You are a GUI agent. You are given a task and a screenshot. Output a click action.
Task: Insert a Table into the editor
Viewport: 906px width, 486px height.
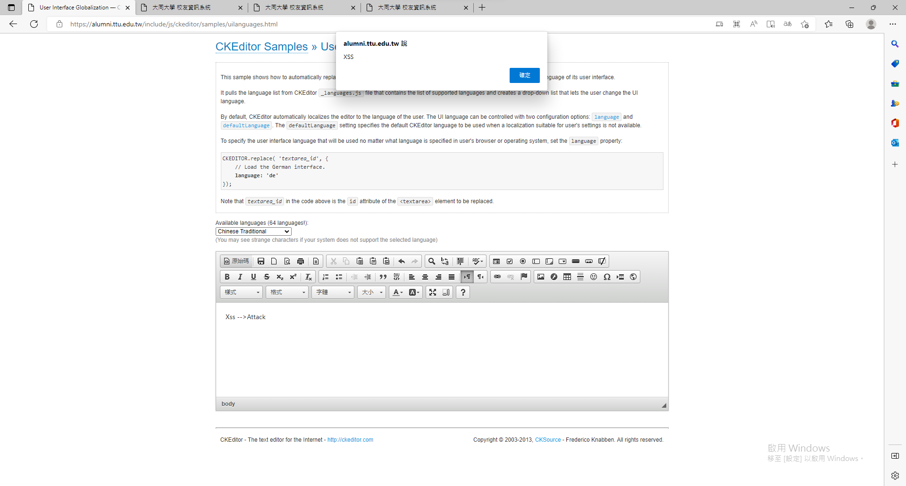coord(567,277)
